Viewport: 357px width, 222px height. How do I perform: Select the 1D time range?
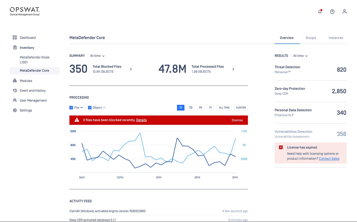181,108
